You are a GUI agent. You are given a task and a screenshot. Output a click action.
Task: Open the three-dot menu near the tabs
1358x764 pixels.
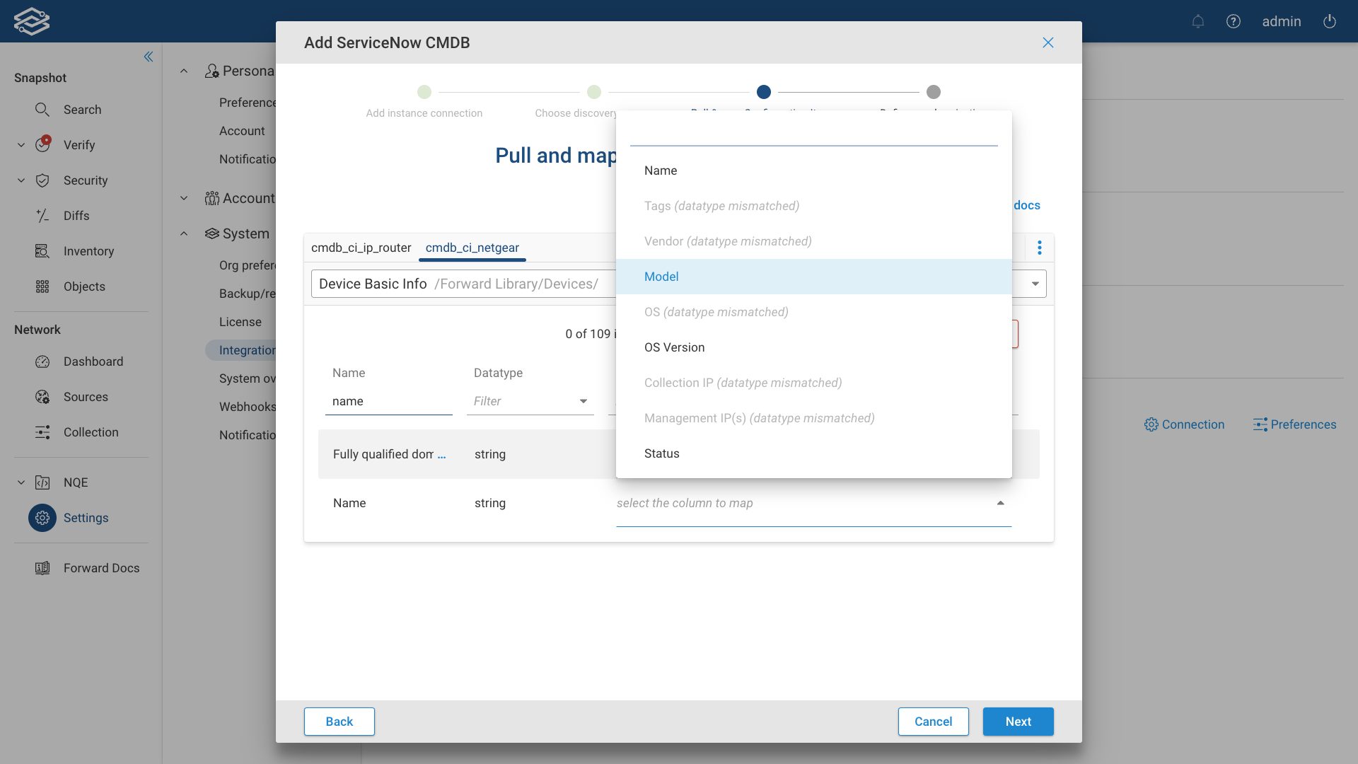click(1040, 248)
